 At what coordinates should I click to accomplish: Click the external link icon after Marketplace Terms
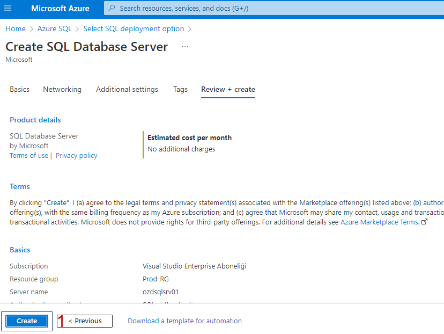424,222
